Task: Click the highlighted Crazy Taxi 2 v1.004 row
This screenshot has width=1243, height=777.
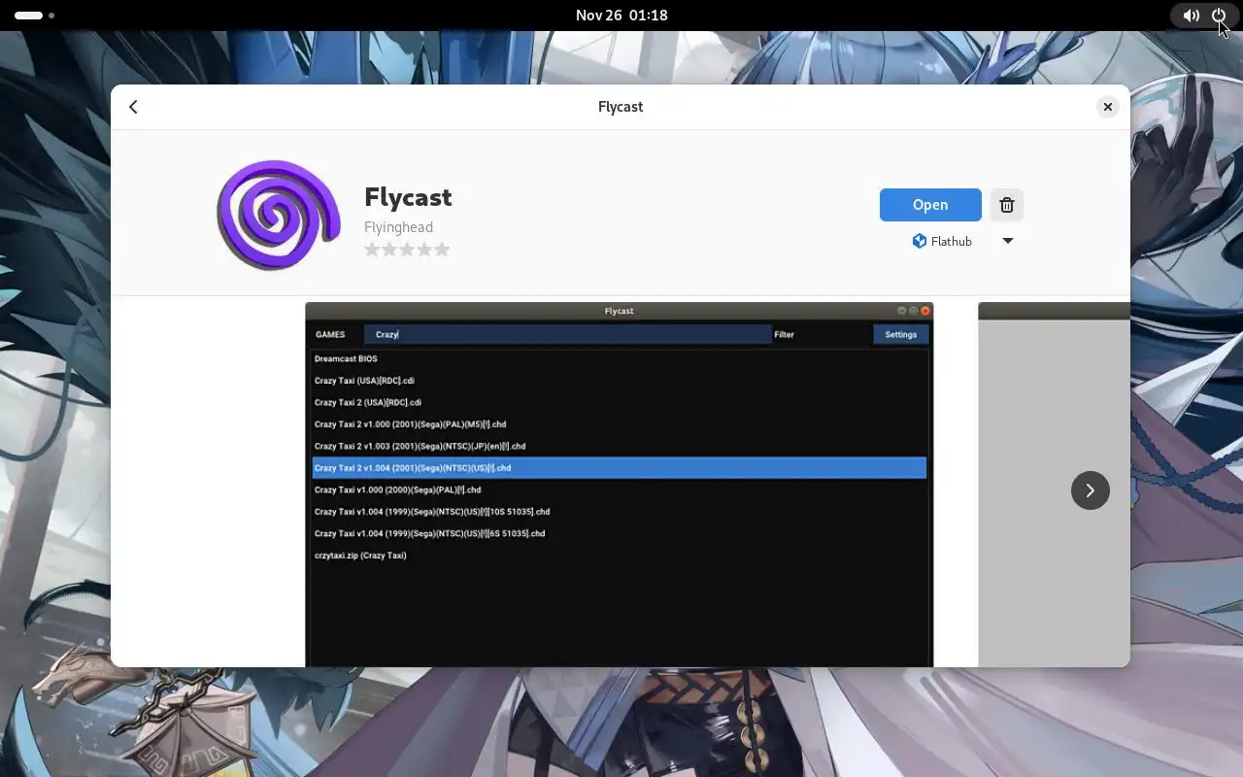Action: point(620,468)
